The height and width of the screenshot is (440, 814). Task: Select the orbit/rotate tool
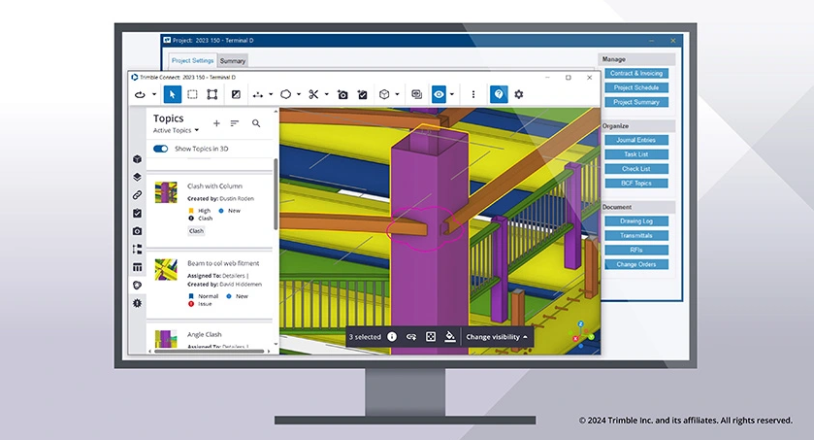click(140, 94)
